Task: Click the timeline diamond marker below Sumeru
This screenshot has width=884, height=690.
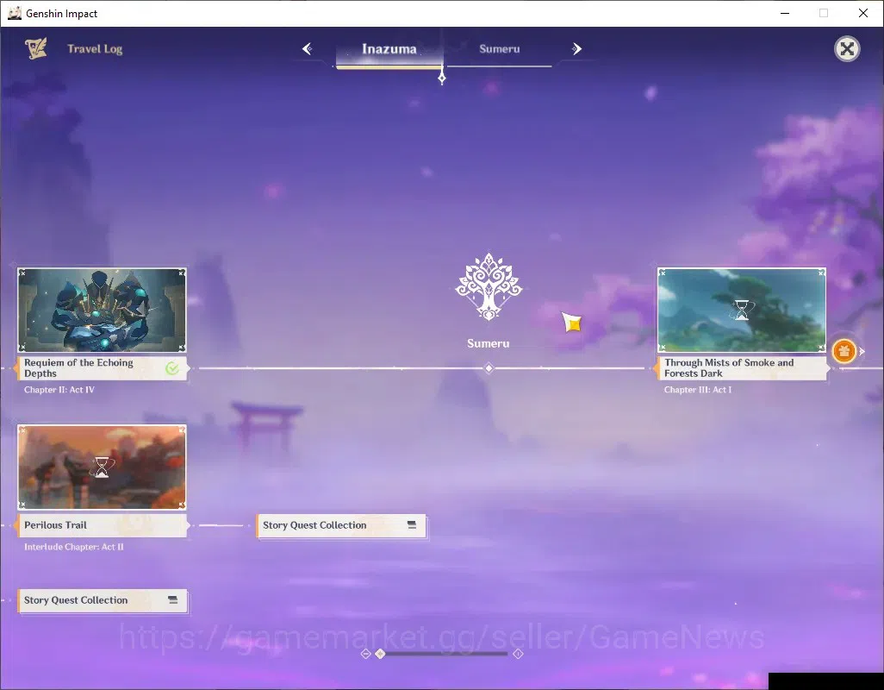Action: (489, 368)
